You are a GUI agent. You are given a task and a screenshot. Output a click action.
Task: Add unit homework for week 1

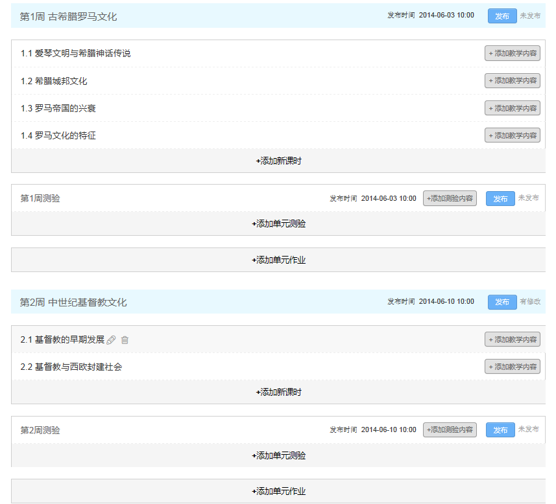point(278,260)
